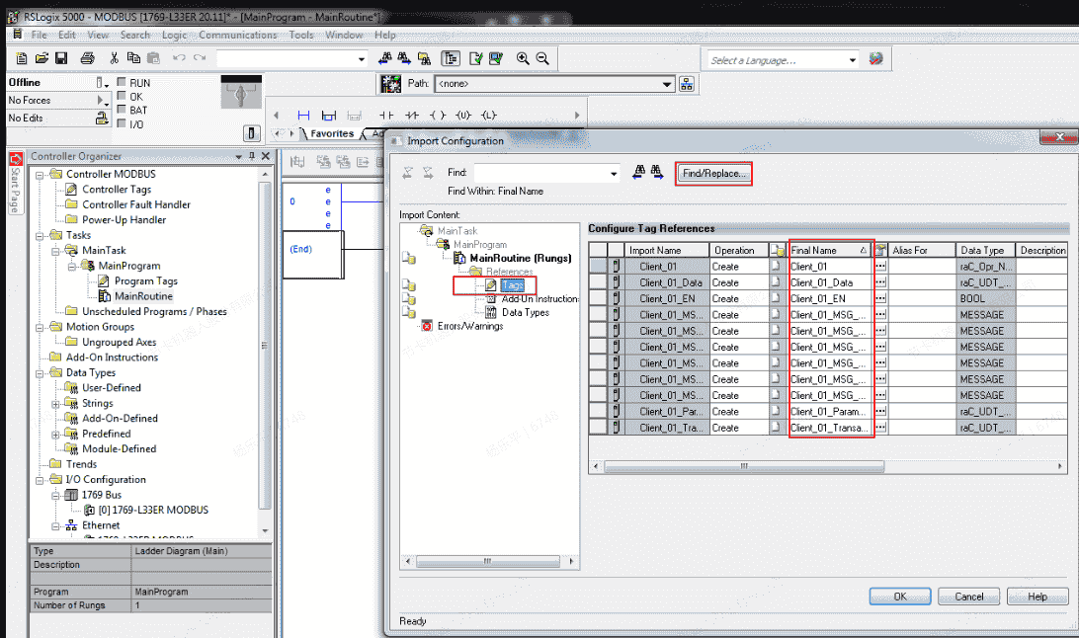Click the Find/Replace... button
1079x638 pixels.
(x=713, y=174)
